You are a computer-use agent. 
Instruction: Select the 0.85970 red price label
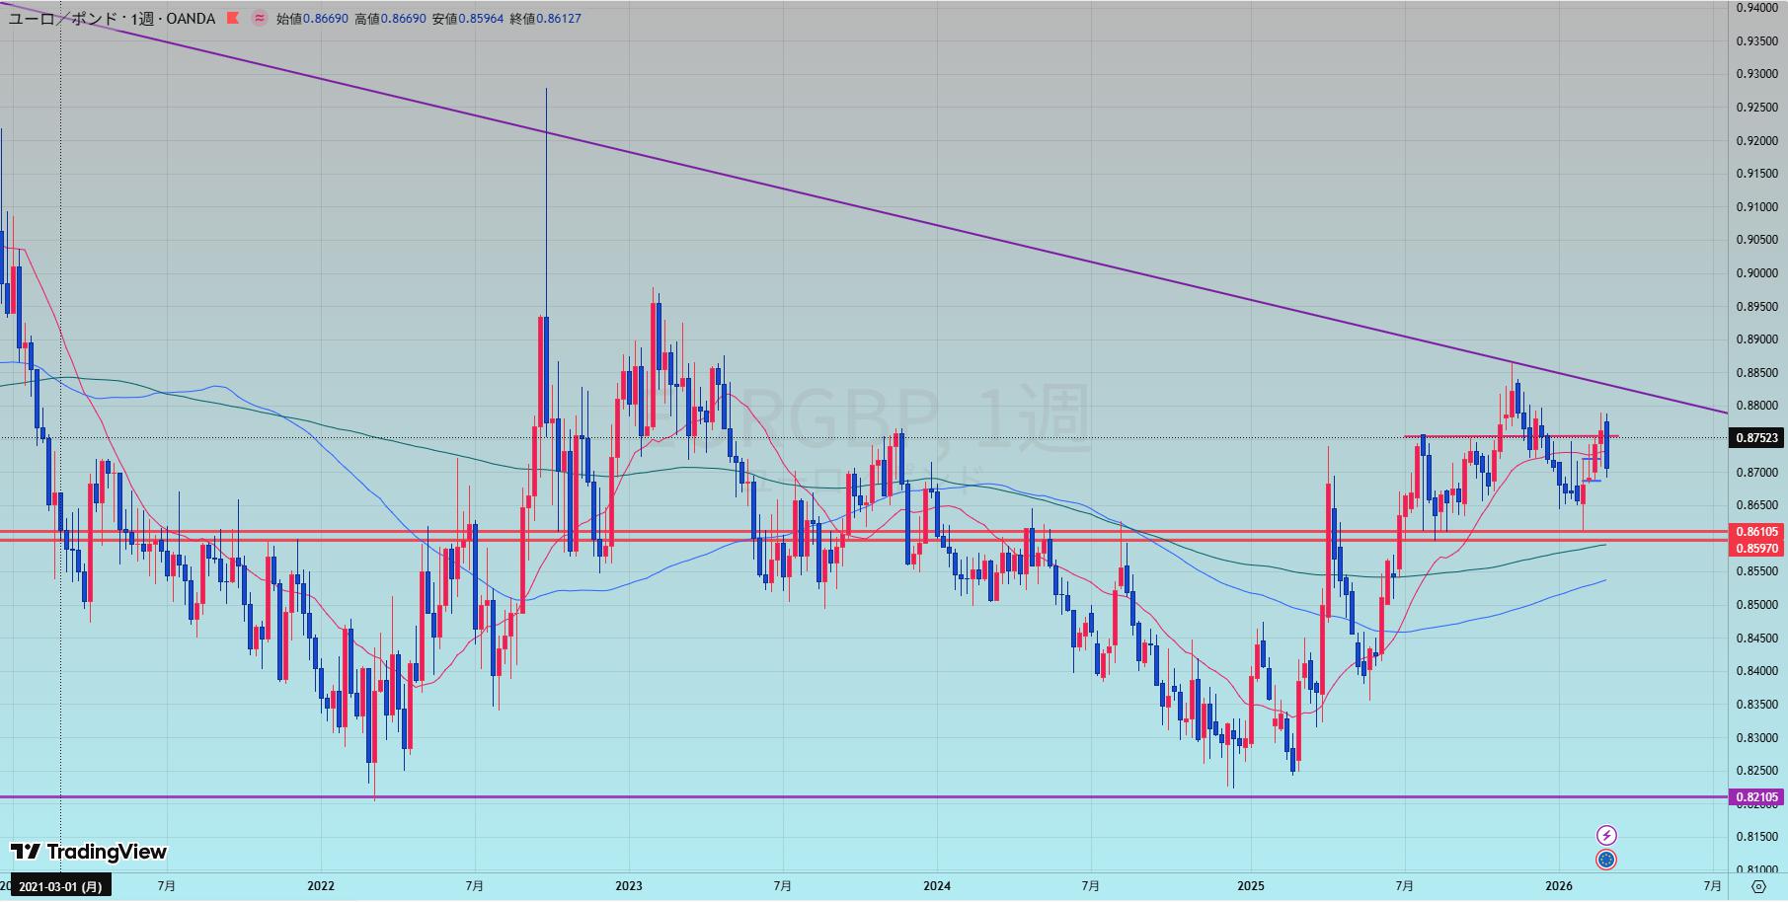1756,549
